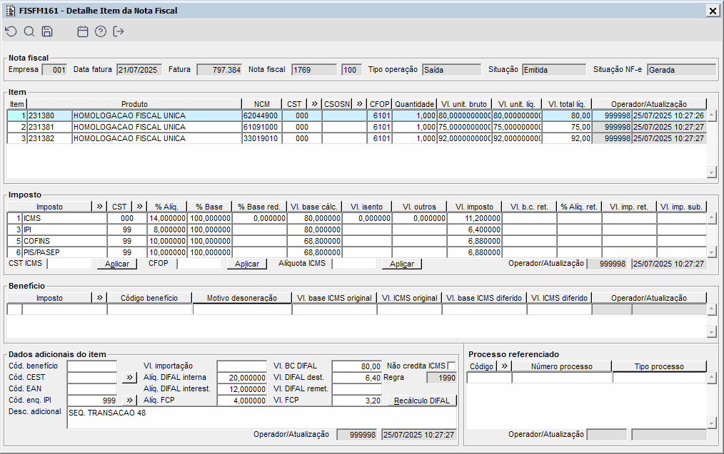
Task: Open the calendar toolbar icon
Action: pyautogui.click(x=83, y=31)
